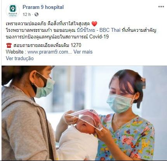Open the BBC Thai page mention
Screen dimensions: 167x161
pos(98,30)
